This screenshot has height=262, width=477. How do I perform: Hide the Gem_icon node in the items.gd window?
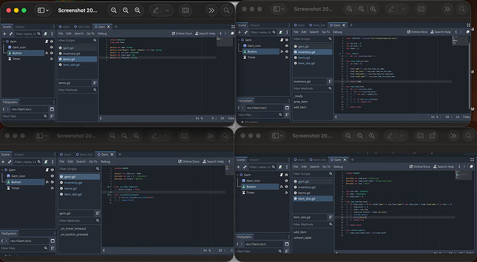pyautogui.click(x=51, y=47)
